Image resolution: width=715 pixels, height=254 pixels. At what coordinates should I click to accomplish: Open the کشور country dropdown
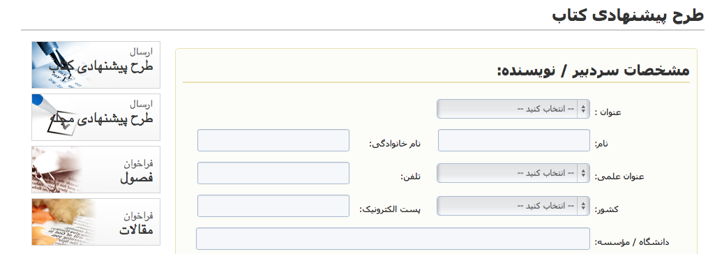click(x=513, y=206)
